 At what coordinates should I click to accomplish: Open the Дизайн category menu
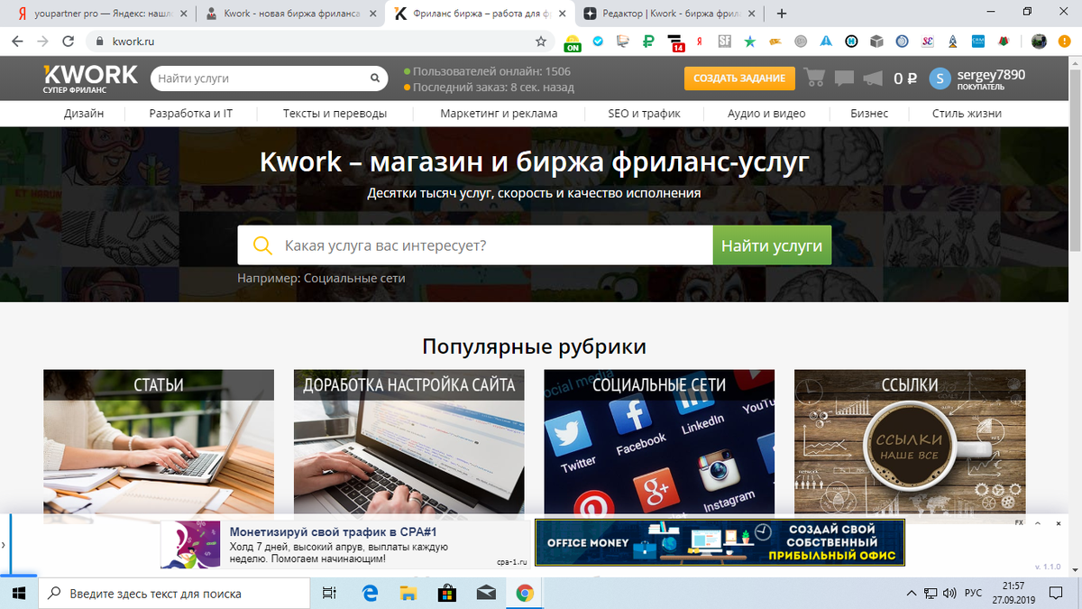(84, 114)
